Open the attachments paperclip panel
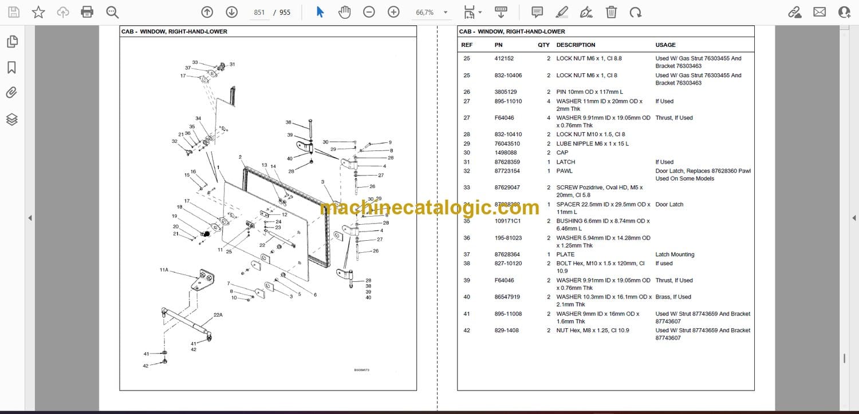The width and height of the screenshot is (859, 414). [12, 93]
